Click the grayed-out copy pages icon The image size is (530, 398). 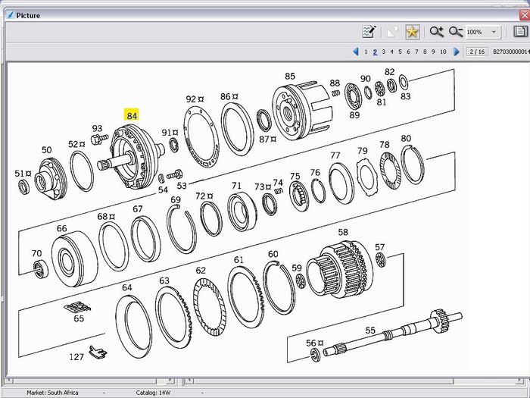tap(392, 32)
